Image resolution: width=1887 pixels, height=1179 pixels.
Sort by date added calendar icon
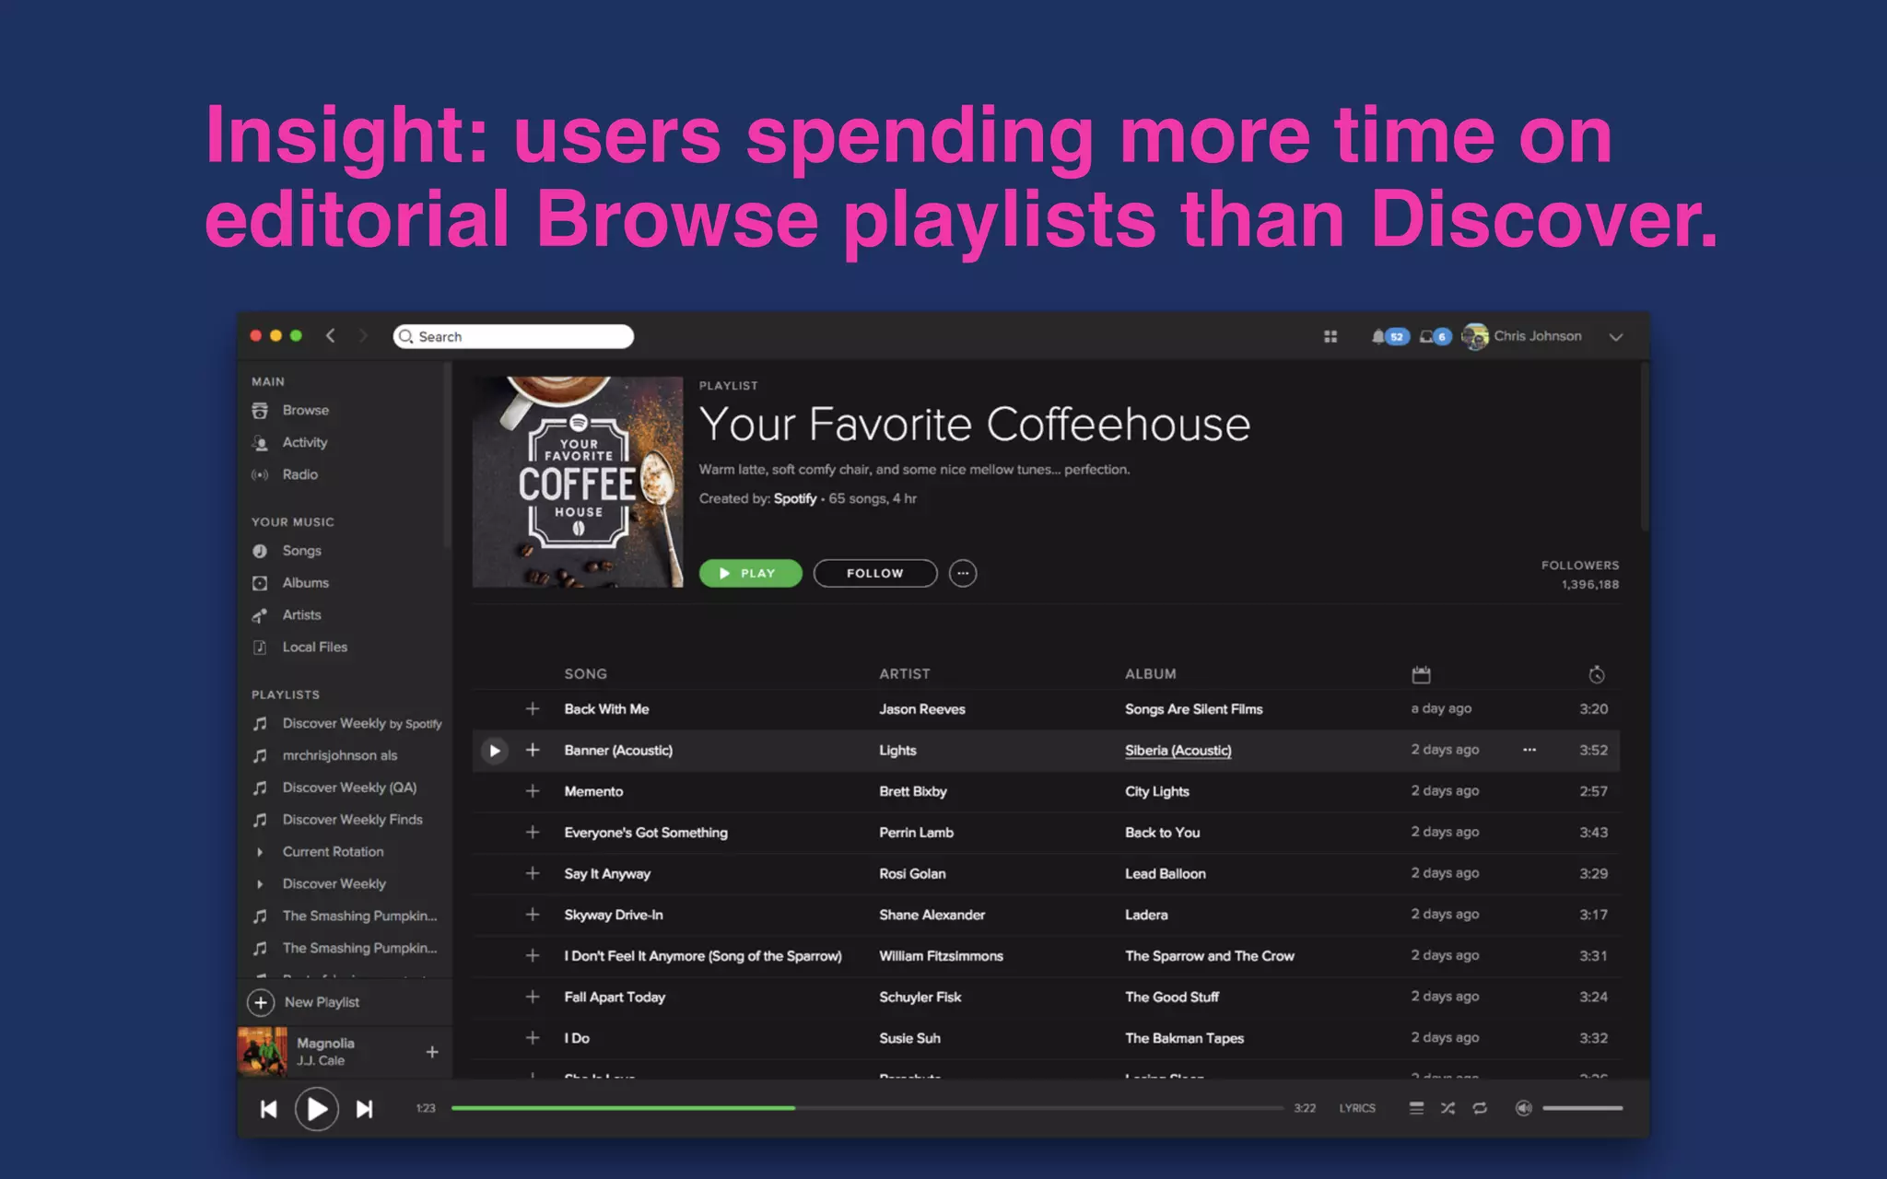click(1421, 675)
